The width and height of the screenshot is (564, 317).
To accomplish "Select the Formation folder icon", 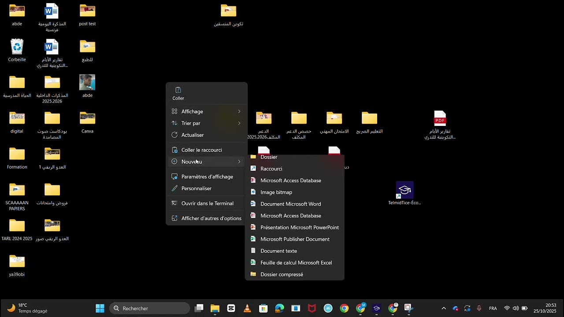I will click(x=17, y=154).
